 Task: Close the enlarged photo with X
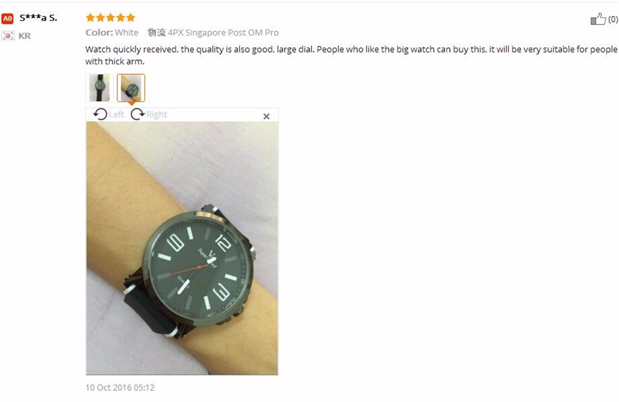(266, 117)
